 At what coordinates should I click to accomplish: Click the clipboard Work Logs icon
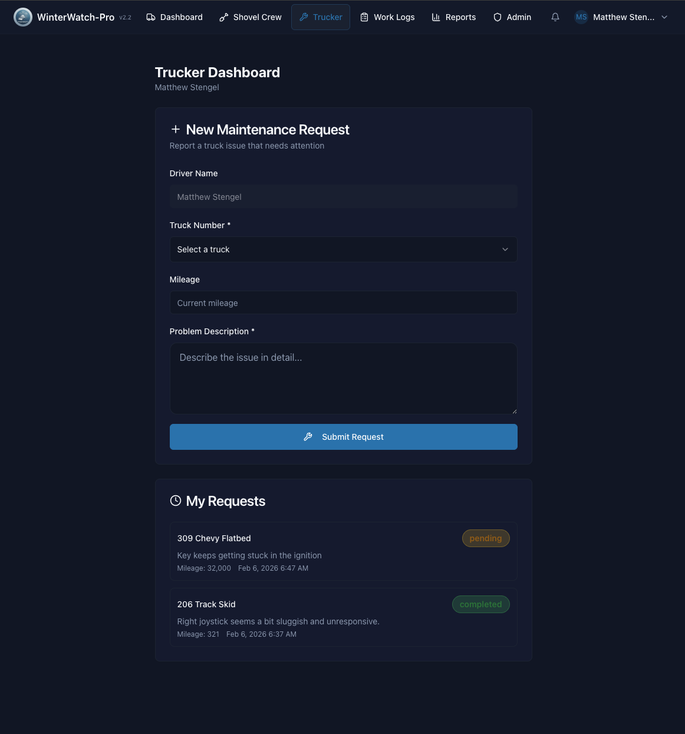pyautogui.click(x=364, y=17)
